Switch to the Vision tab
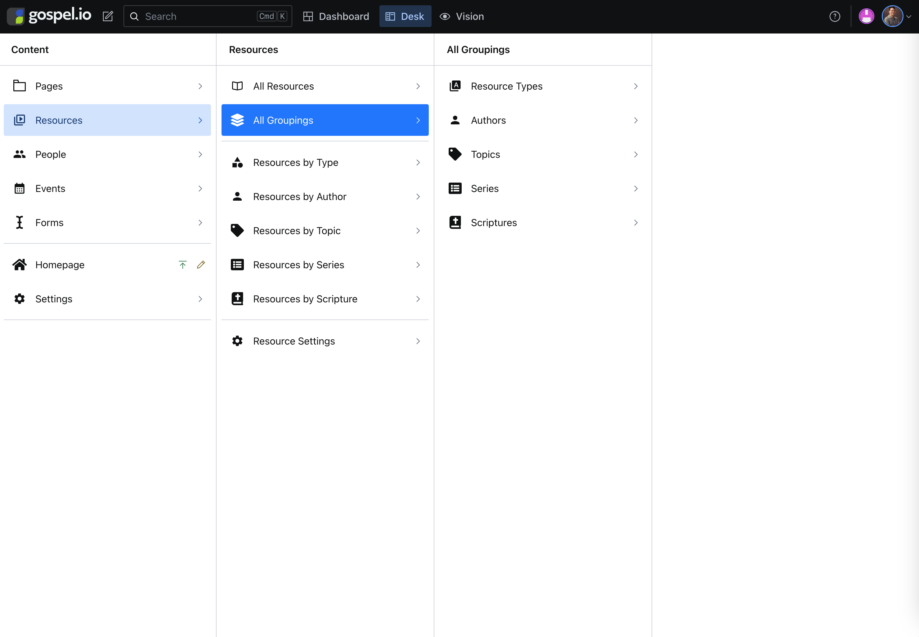 pyautogui.click(x=462, y=16)
